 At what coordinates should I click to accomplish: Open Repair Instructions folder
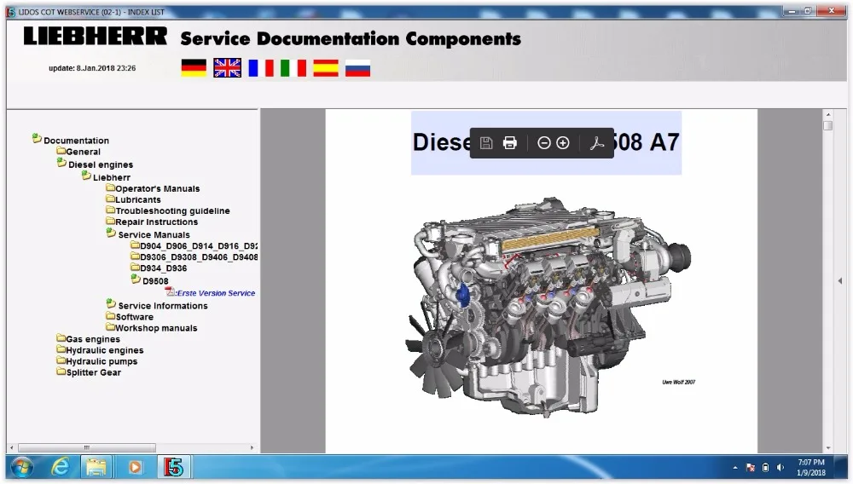pyautogui.click(x=156, y=222)
